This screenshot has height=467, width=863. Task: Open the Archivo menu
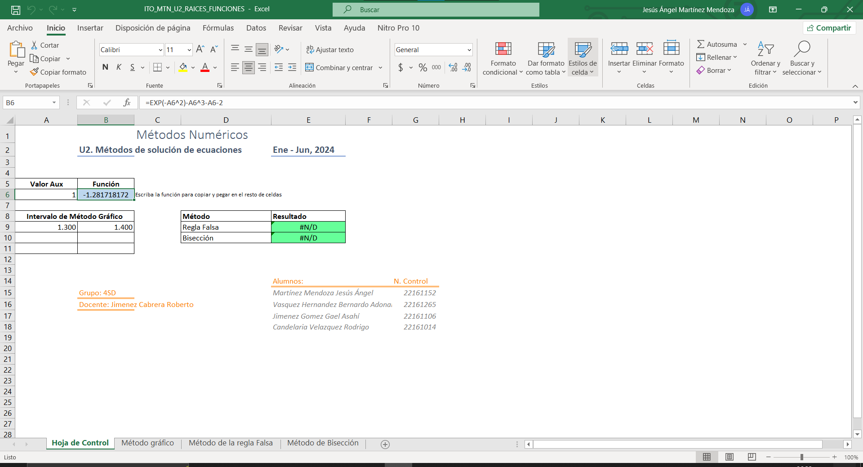coord(20,28)
